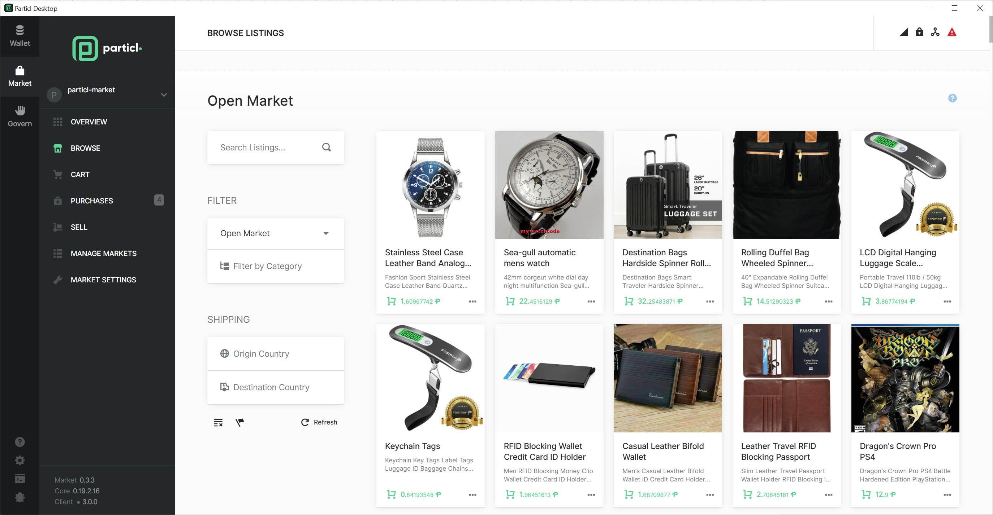The width and height of the screenshot is (993, 515).
Task: Click the Refresh button
Action: click(319, 422)
